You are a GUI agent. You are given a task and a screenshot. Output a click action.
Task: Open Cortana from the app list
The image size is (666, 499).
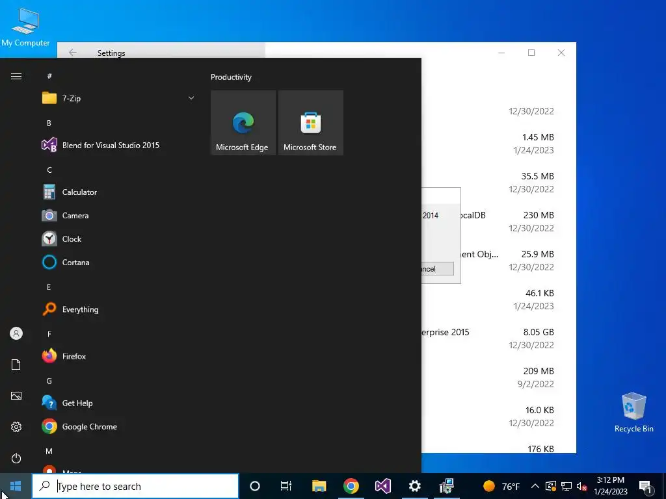tap(118, 262)
